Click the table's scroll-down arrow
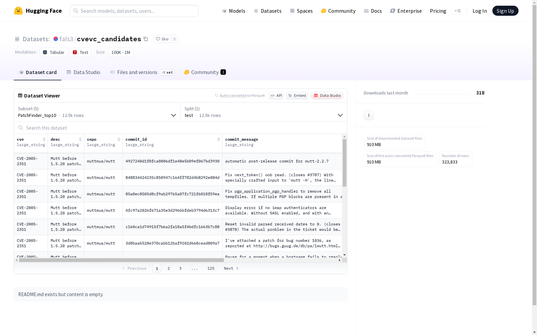This screenshot has height=335, width=537. (344, 255)
